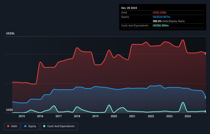Click the 2021 x-axis label
210x134 pixels.
pos(132,116)
